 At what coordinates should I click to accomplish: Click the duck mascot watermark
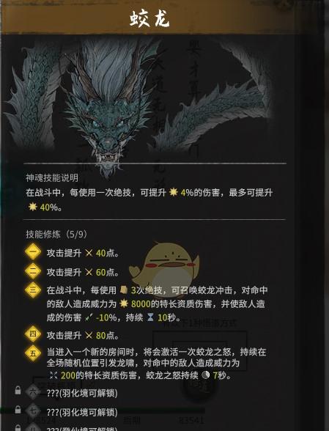coord(164,269)
